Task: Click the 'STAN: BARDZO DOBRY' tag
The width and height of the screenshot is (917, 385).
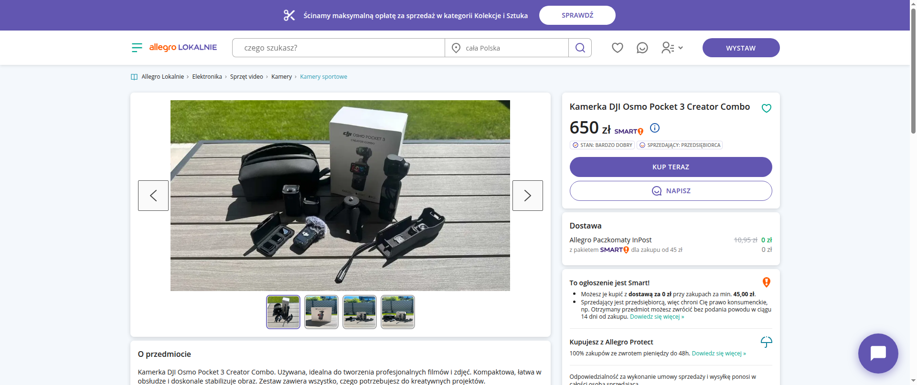Action: [x=602, y=145]
